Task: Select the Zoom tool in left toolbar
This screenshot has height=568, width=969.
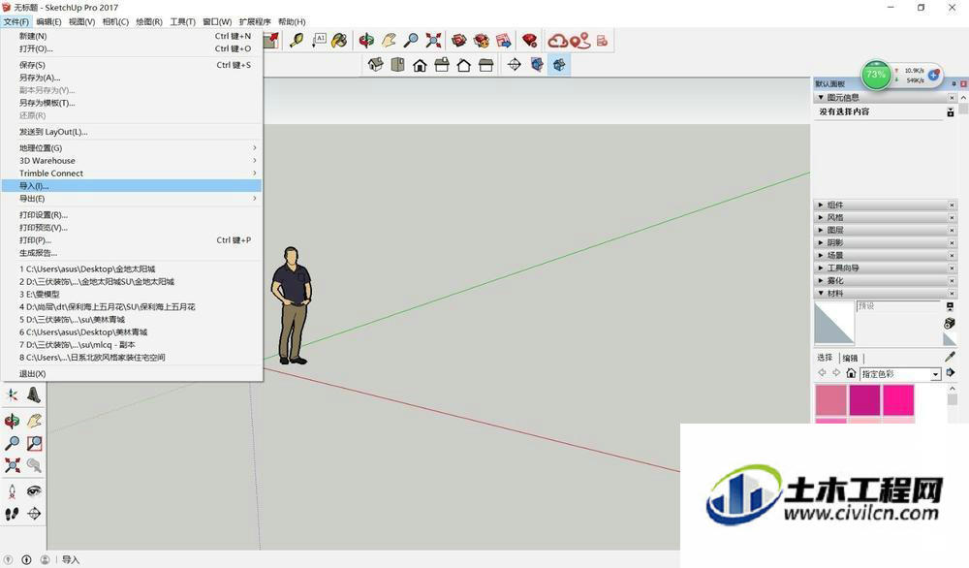Action: 12,443
